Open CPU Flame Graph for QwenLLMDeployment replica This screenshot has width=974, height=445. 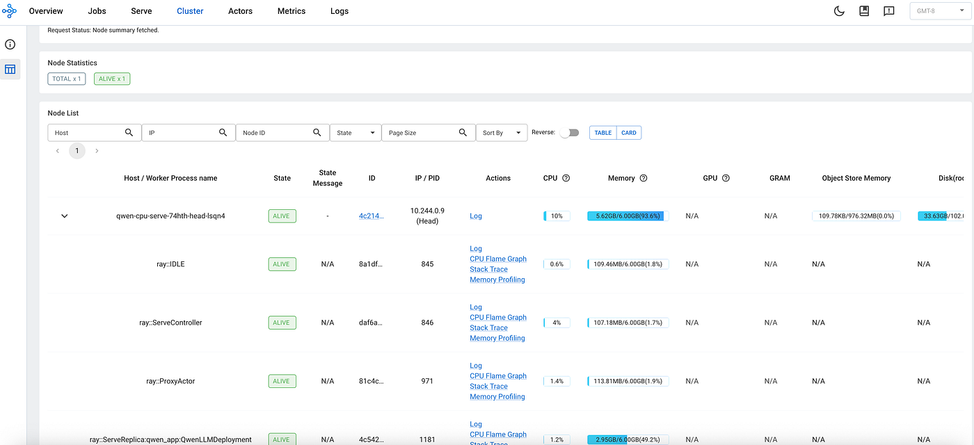click(498, 435)
